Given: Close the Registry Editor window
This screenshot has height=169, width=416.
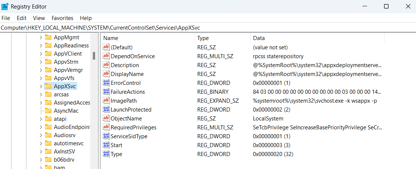Looking at the screenshot, I should [408, 6].
